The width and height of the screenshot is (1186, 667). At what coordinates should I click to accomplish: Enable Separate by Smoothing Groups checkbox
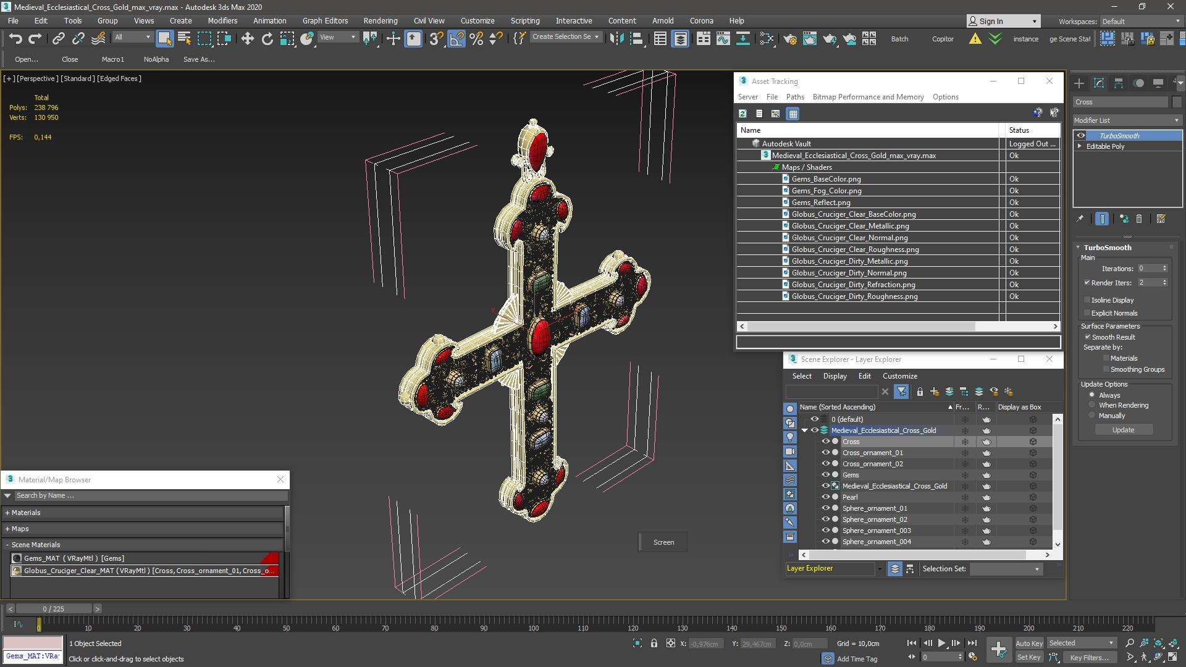1106,369
